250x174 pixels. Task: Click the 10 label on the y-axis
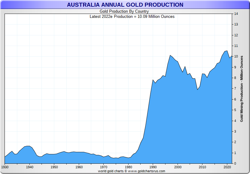[236, 57]
